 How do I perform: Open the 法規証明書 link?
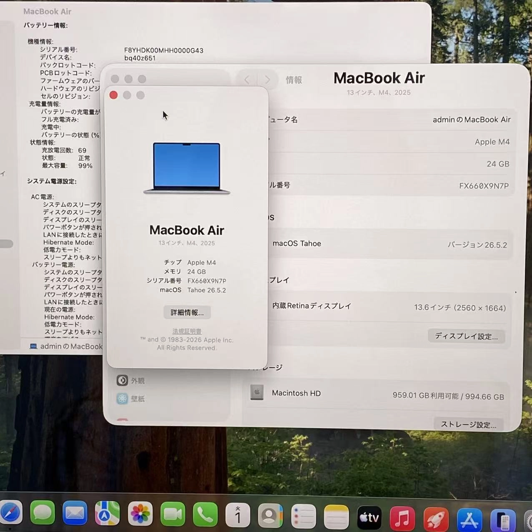coord(187,331)
